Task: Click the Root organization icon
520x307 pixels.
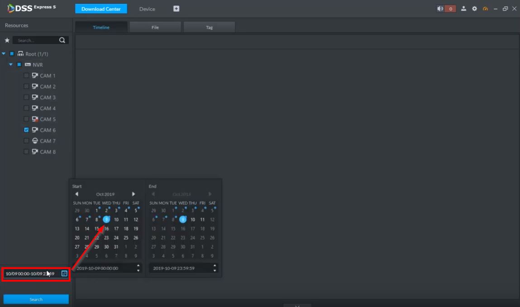Action: coord(20,53)
